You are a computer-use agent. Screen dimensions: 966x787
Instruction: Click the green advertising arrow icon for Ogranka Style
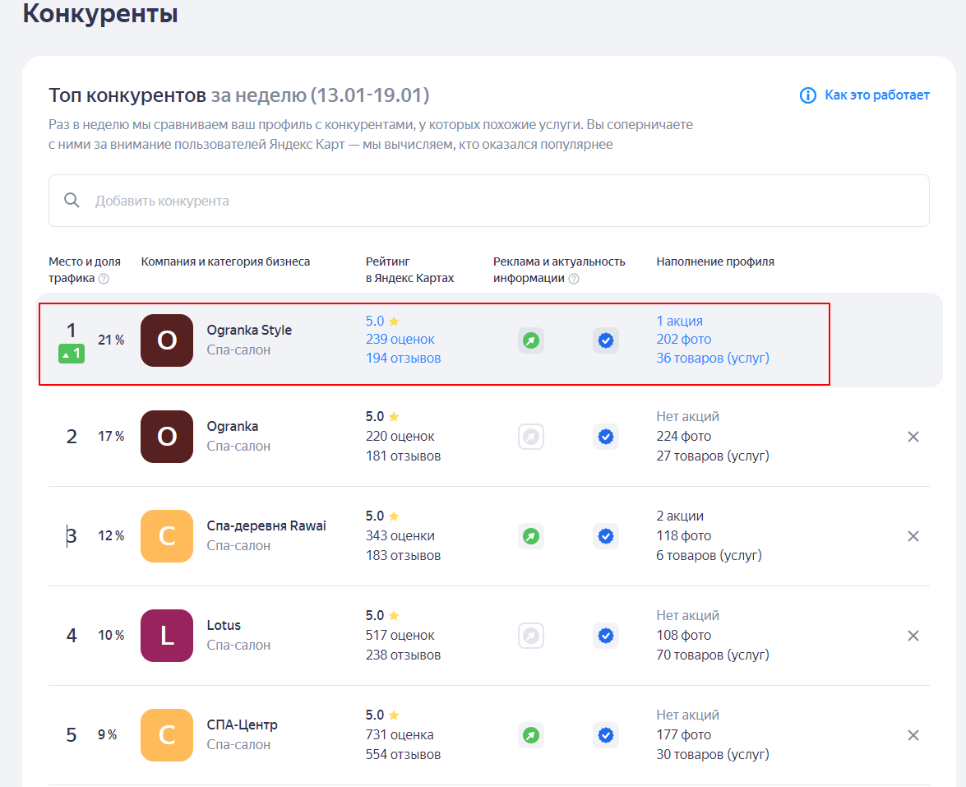point(530,340)
